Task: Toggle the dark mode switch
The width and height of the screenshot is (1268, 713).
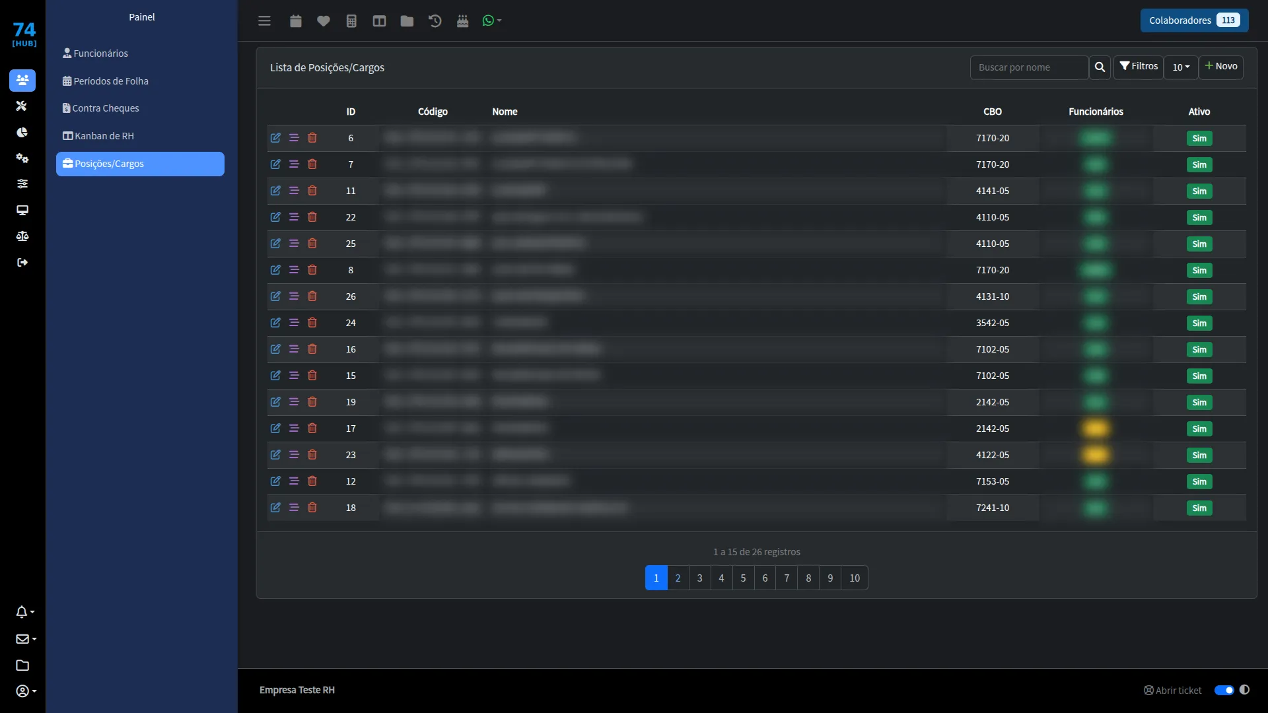Action: 1224,691
